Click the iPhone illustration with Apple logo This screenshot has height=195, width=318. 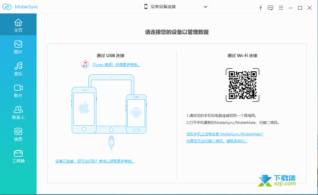(84, 110)
